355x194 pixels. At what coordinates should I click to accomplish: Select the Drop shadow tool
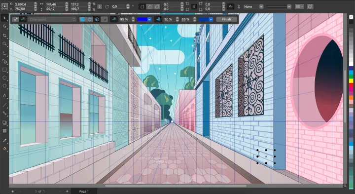tap(4, 122)
